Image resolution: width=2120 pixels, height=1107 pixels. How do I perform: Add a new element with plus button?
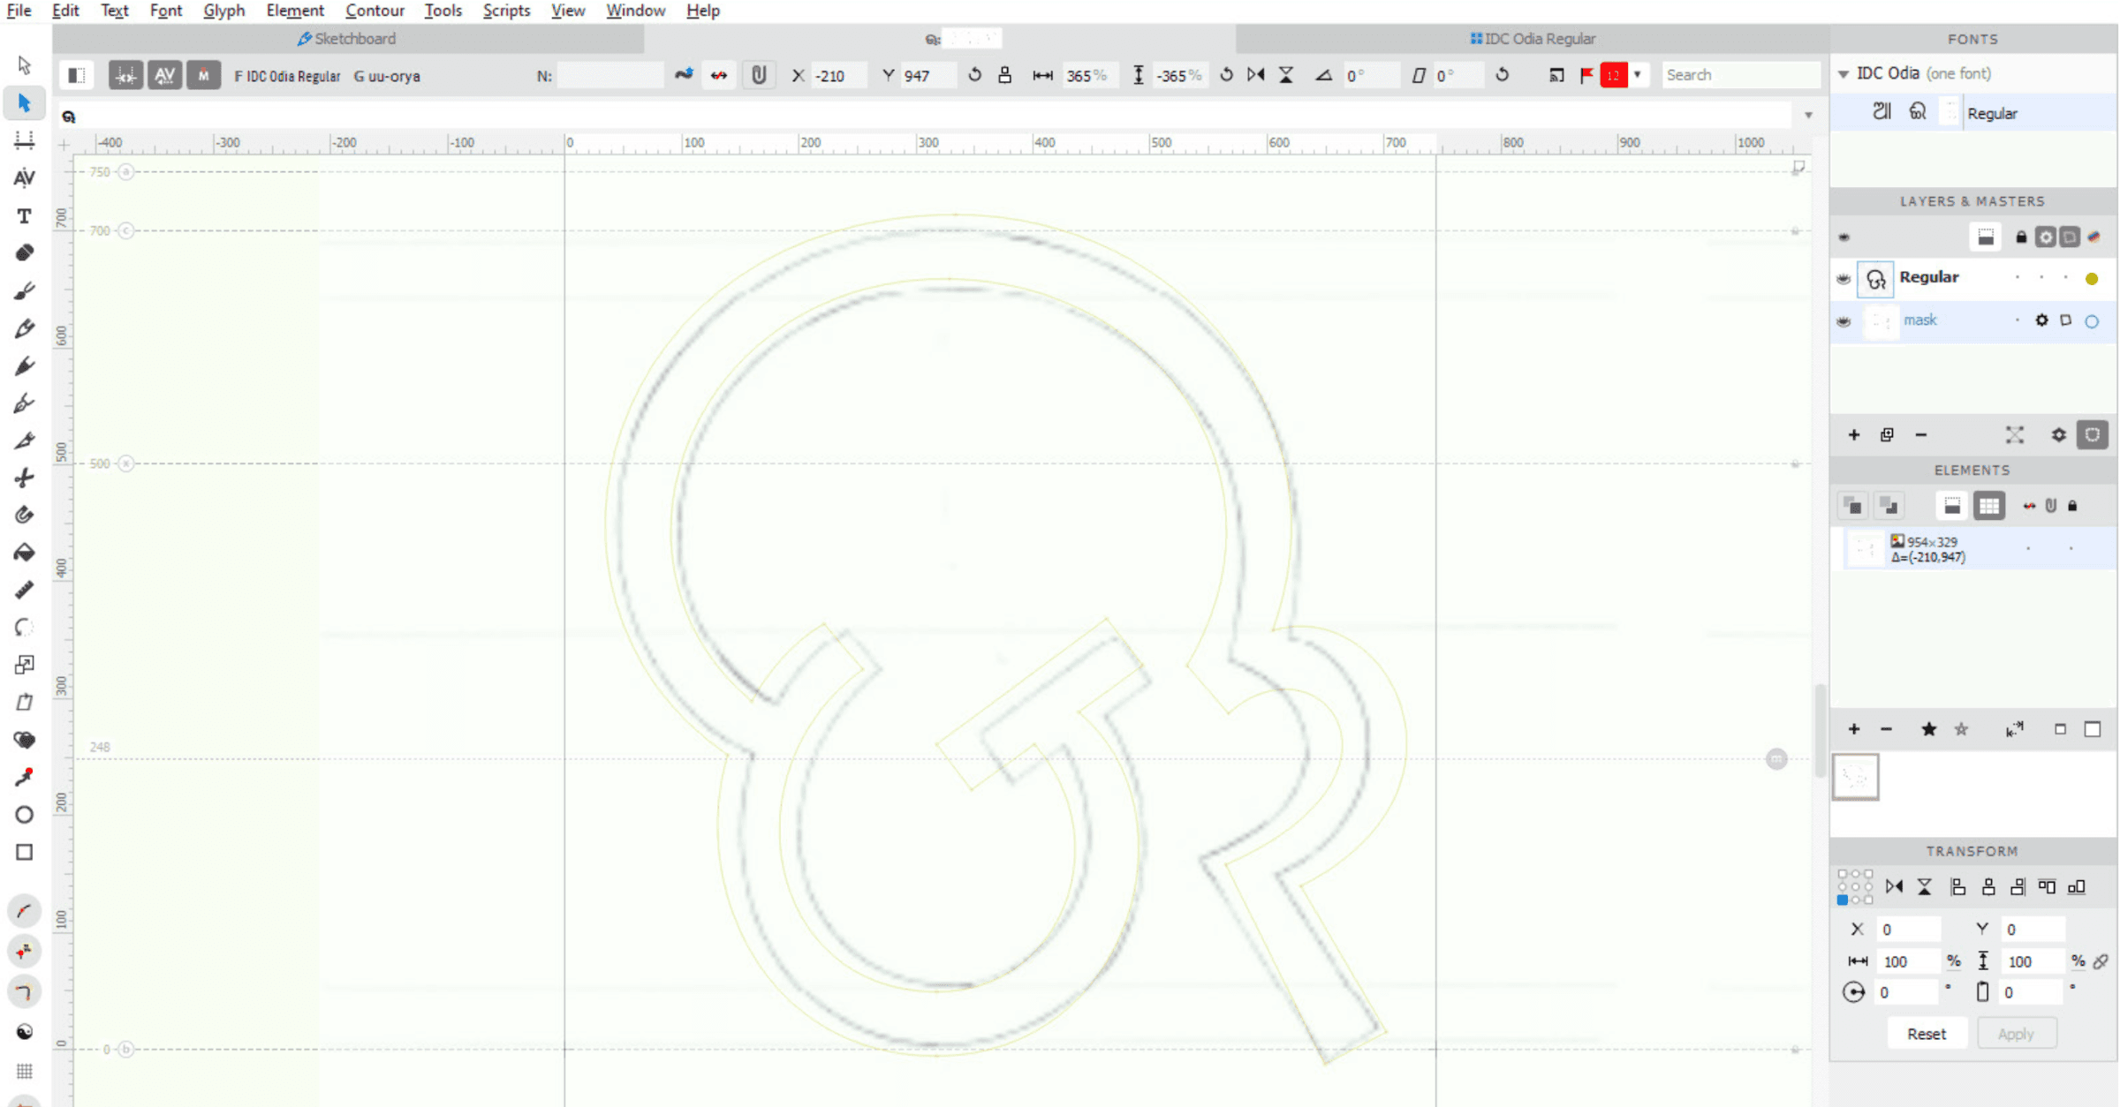click(x=1854, y=729)
